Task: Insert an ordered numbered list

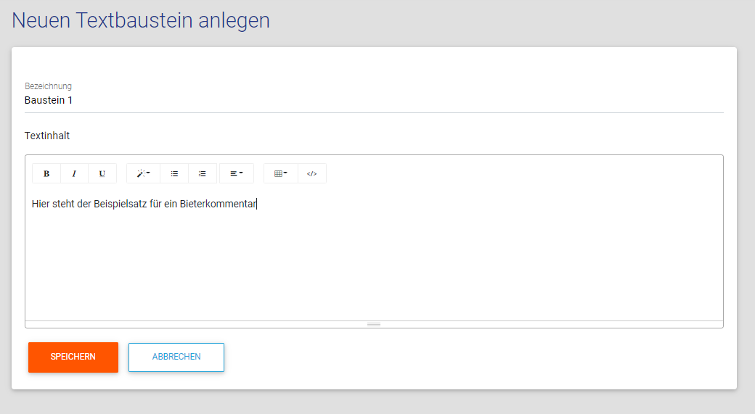Action: [203, 174]
